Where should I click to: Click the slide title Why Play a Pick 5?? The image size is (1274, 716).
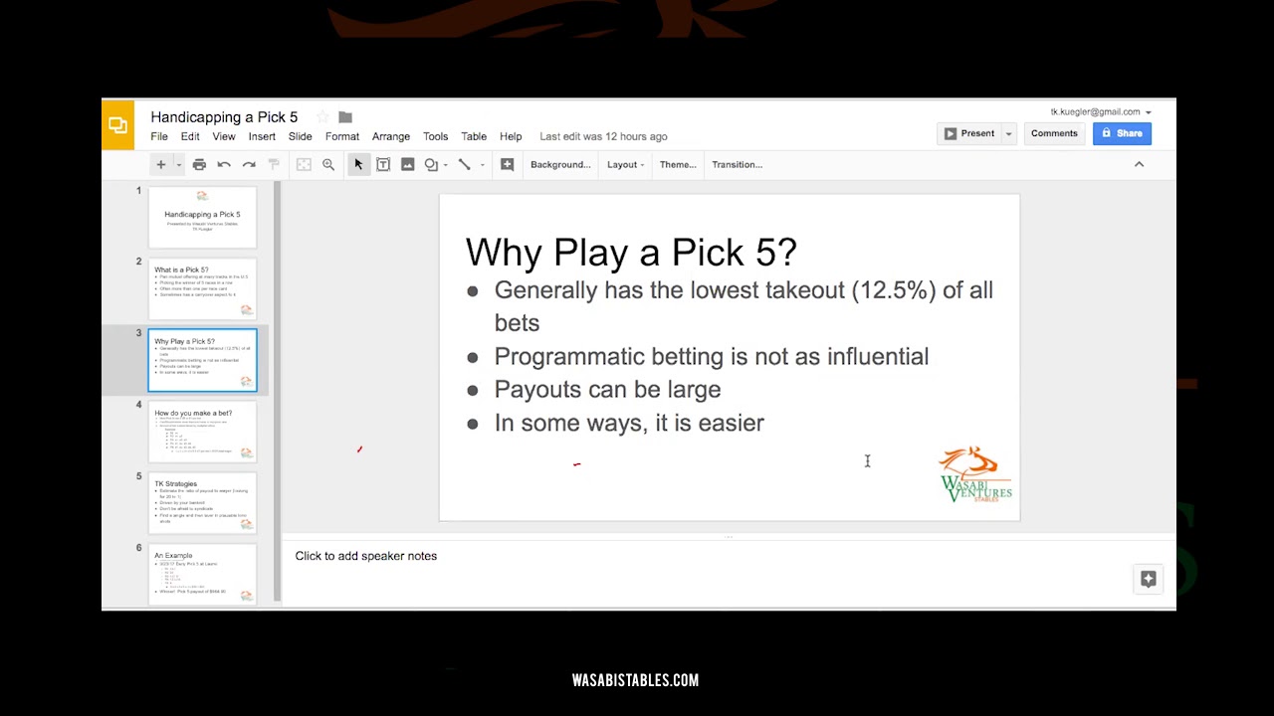tap(631, 253)
